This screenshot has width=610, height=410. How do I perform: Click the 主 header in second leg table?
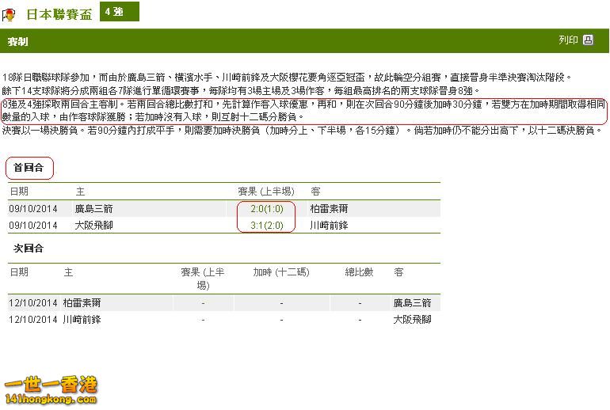[68, 272]
